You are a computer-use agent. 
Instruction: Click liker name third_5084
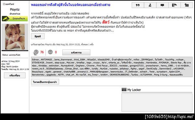coord(80,60)
